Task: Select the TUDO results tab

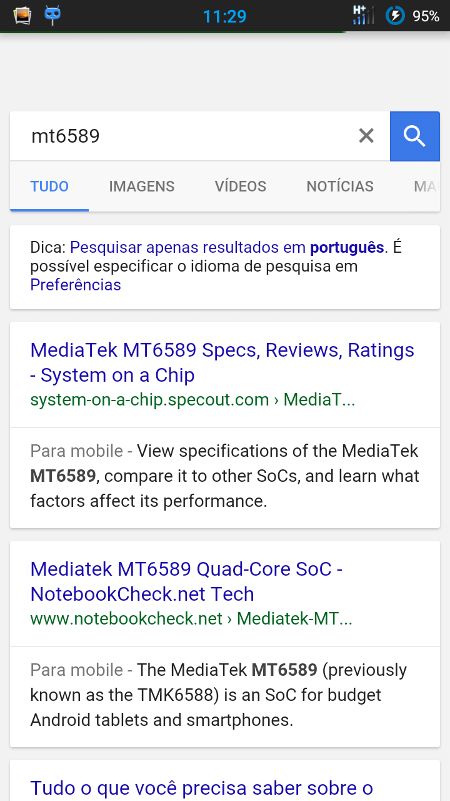Action: 49,186
